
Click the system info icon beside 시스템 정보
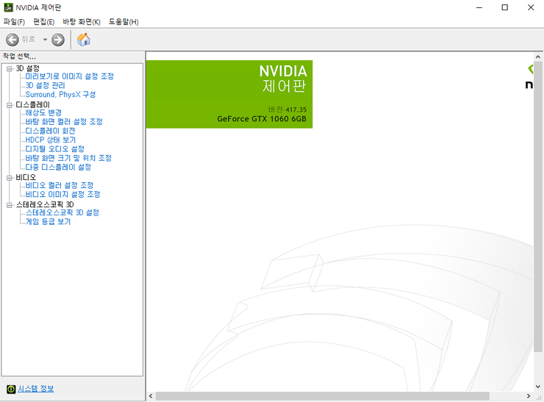point(11,390)
